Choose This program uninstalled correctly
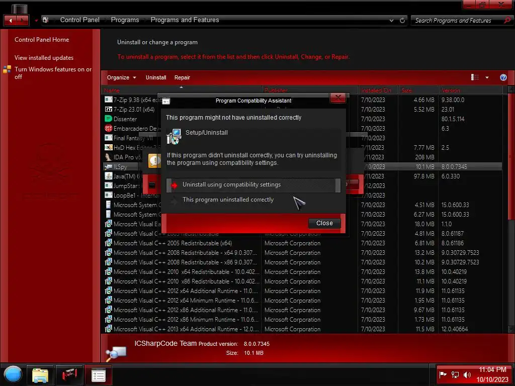The image size is (515, 386). click(x=253, y=200)
